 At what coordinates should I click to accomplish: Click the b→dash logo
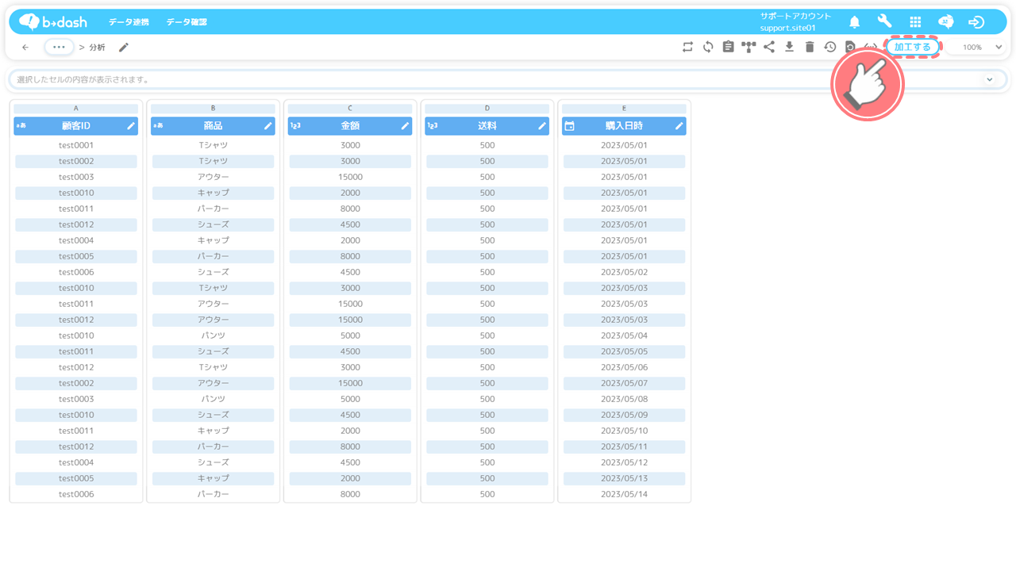pos(53,22)
